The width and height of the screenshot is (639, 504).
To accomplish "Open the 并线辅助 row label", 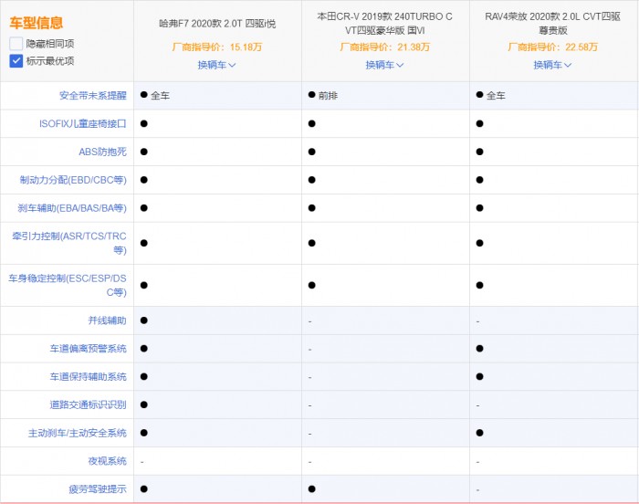I will (x=107, y=320).
